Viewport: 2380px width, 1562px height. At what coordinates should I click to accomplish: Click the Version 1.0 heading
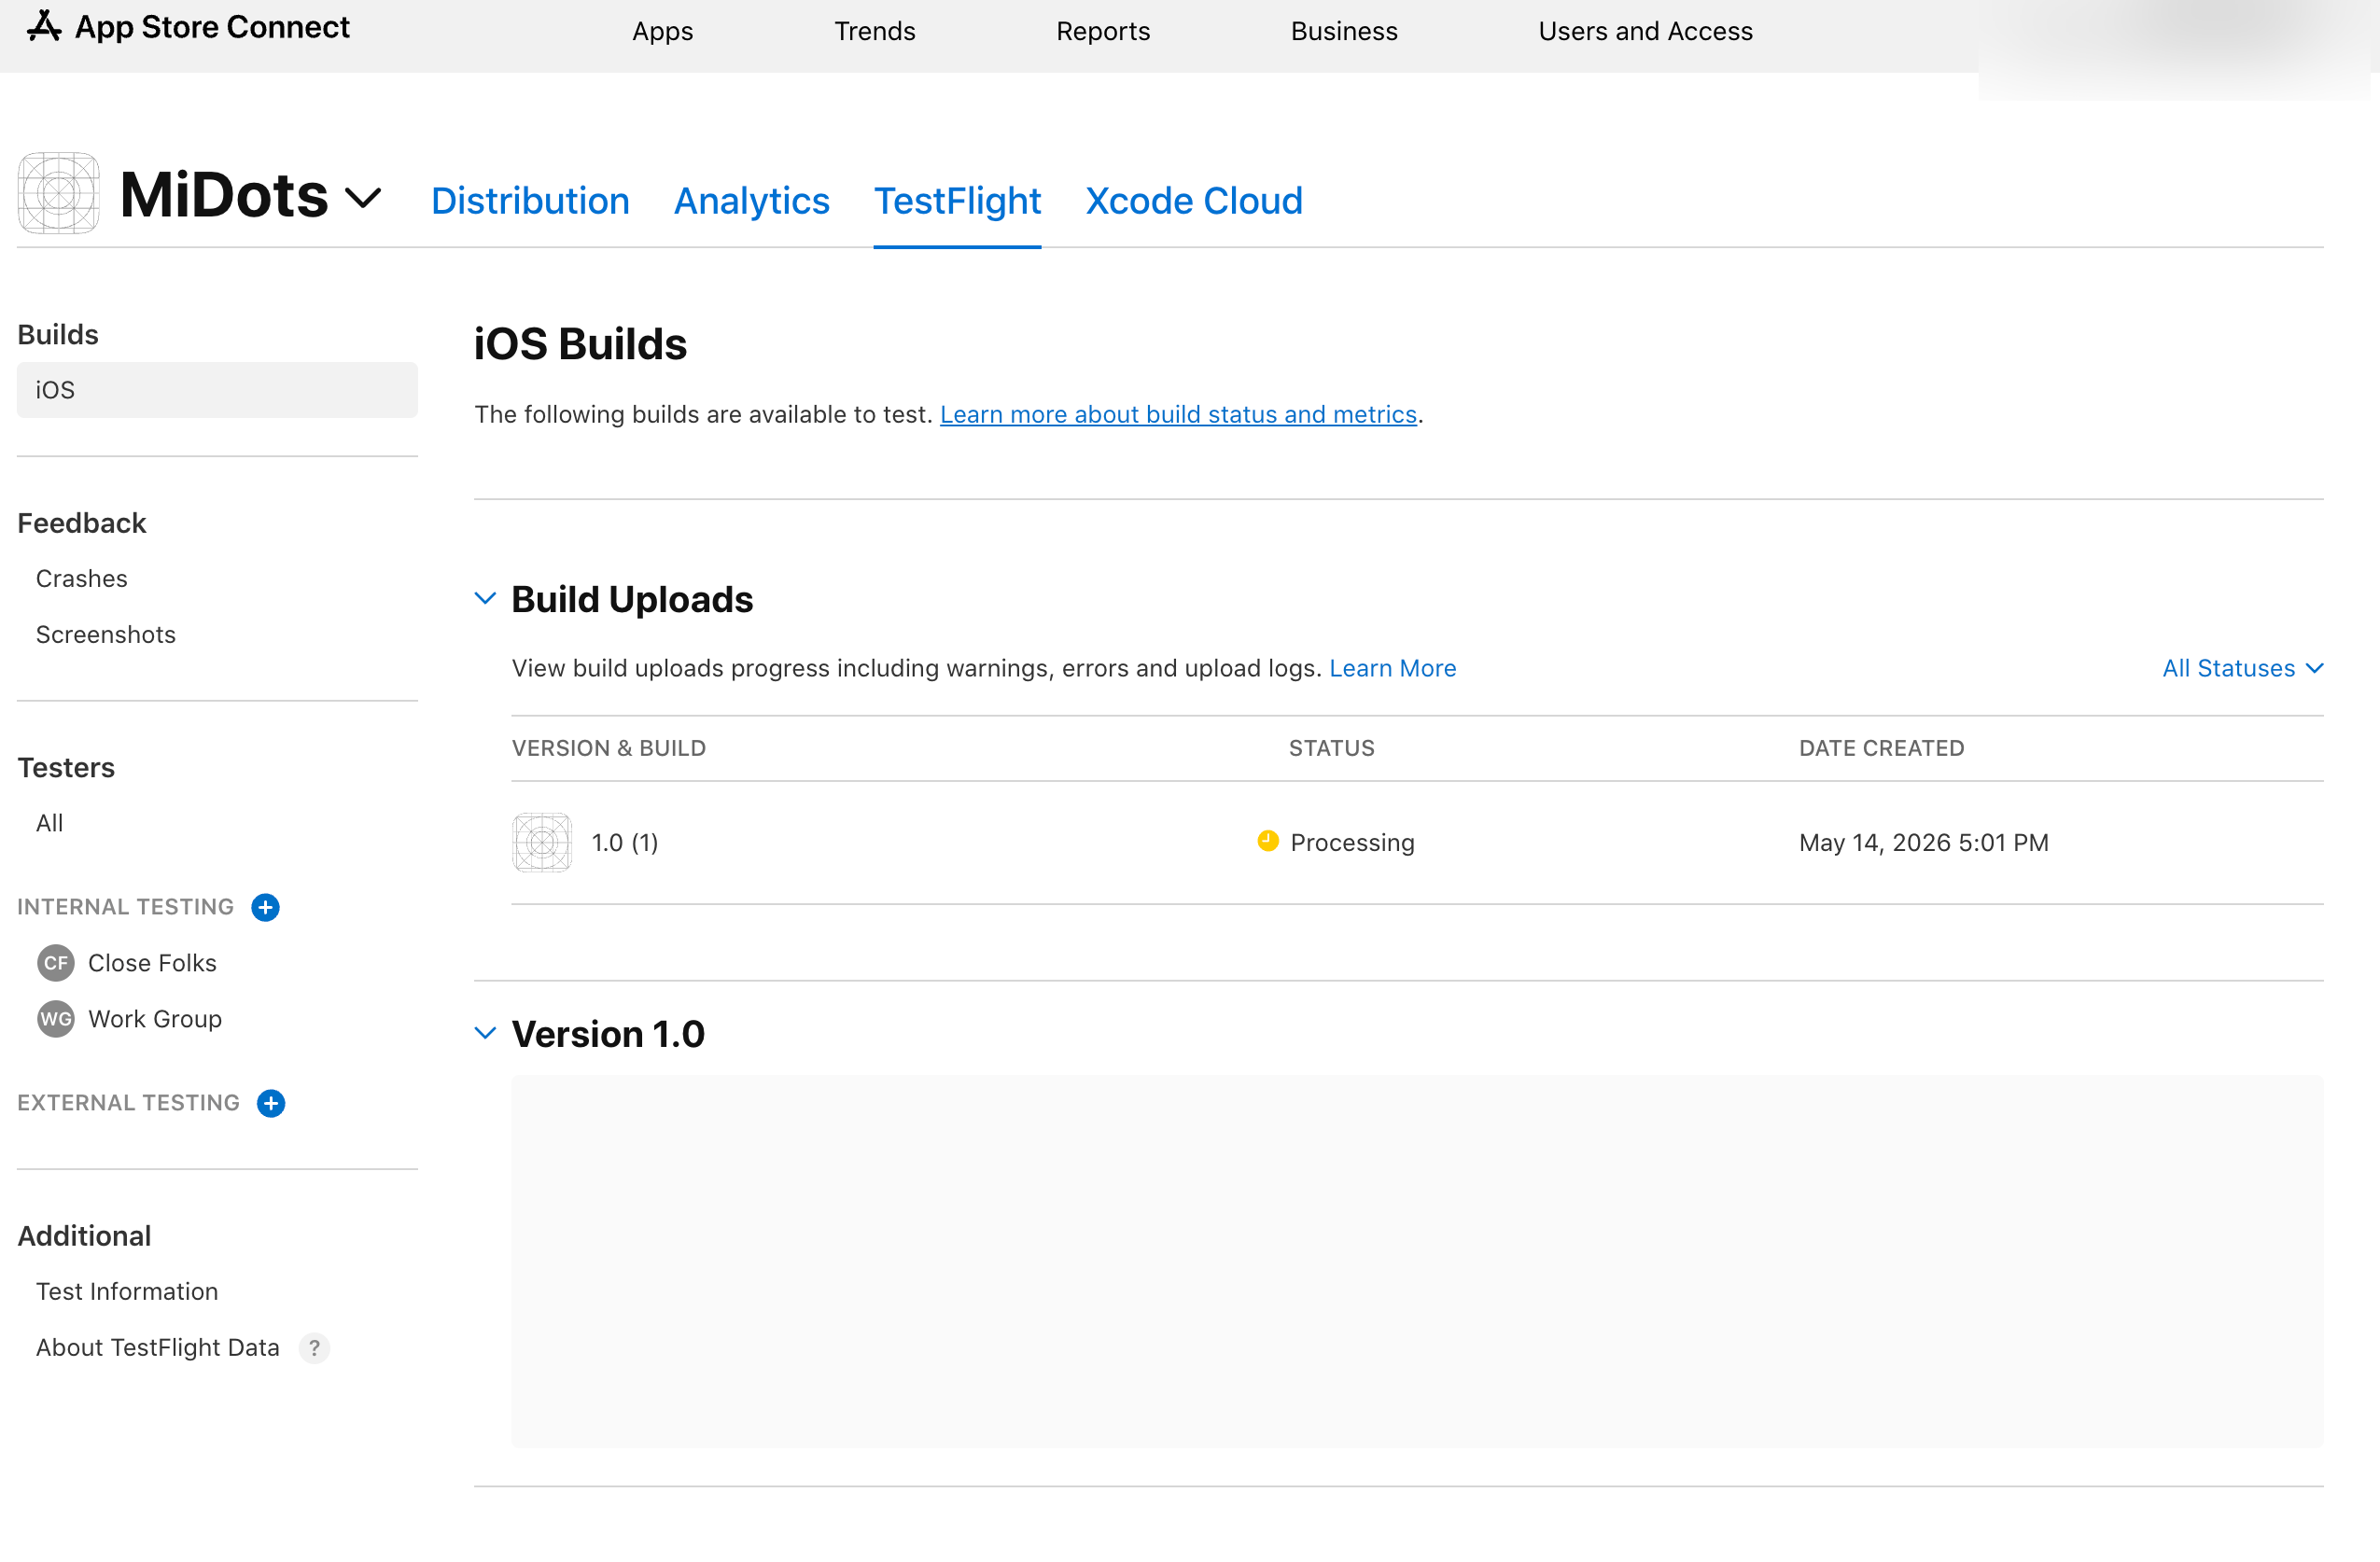click(x=608, y=1034)
